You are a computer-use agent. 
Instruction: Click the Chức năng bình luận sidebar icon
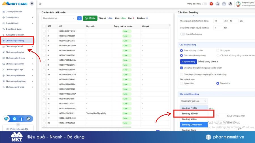(x=4, y=58)
